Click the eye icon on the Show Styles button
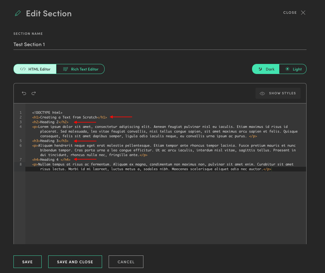Image resolution: width=325 pixels, height=273 pixels. [262, 93]
